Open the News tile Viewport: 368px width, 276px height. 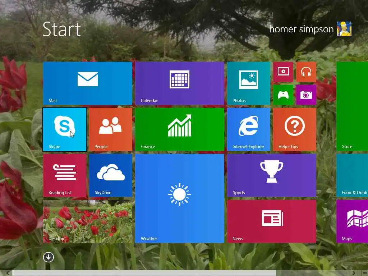point(272,221)
